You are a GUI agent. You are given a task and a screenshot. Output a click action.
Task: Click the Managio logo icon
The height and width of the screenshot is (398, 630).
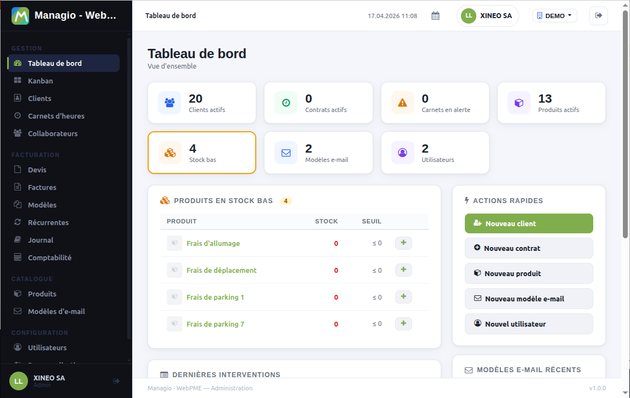[x=20, y=16]
